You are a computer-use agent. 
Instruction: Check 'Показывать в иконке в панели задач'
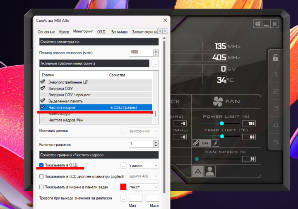(41, 187)
